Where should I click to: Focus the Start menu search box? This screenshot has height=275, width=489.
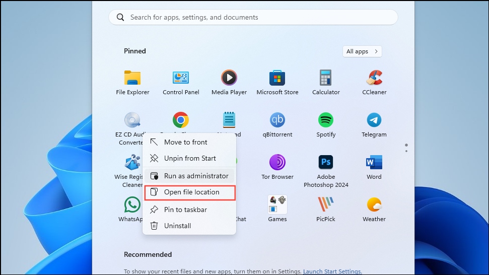click(x=253, y=17)
